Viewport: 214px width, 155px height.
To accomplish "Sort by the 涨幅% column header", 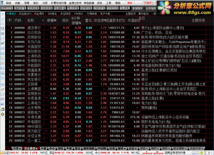I will pos(52,20).
